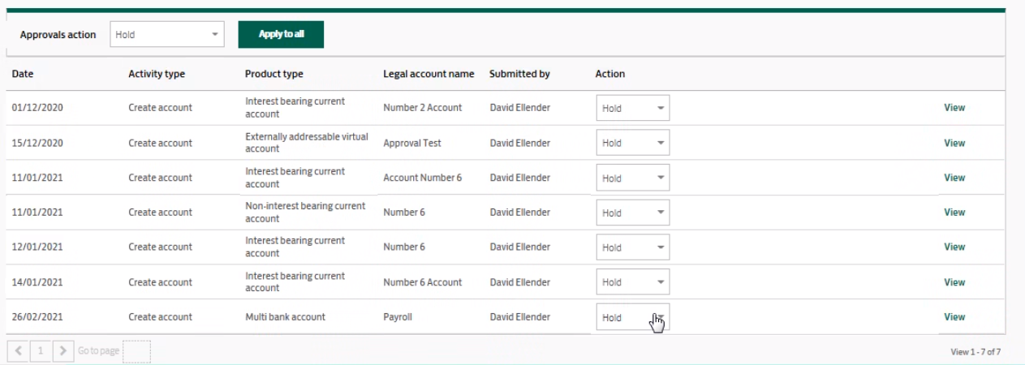The width and height of the screenshot is (1025, 365).
Task: Open Action dropdown for the Payroll row
Action: click(633, 317)
